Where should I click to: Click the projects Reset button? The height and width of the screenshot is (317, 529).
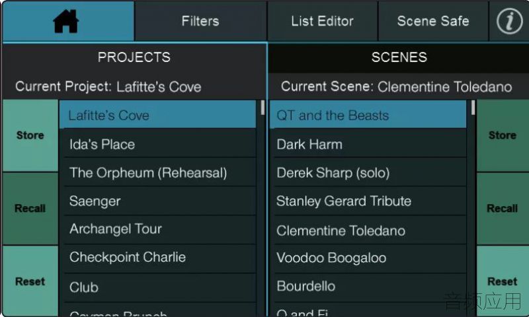coord(30,281)
